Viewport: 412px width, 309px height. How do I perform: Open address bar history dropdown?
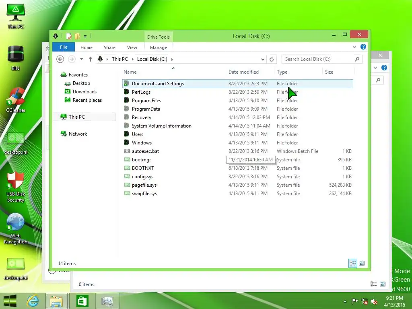click(263, 60)
